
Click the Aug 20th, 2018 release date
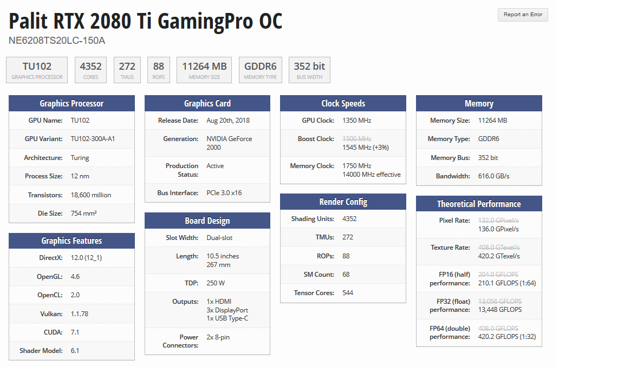pyautogui.click(x=228, y=121)
